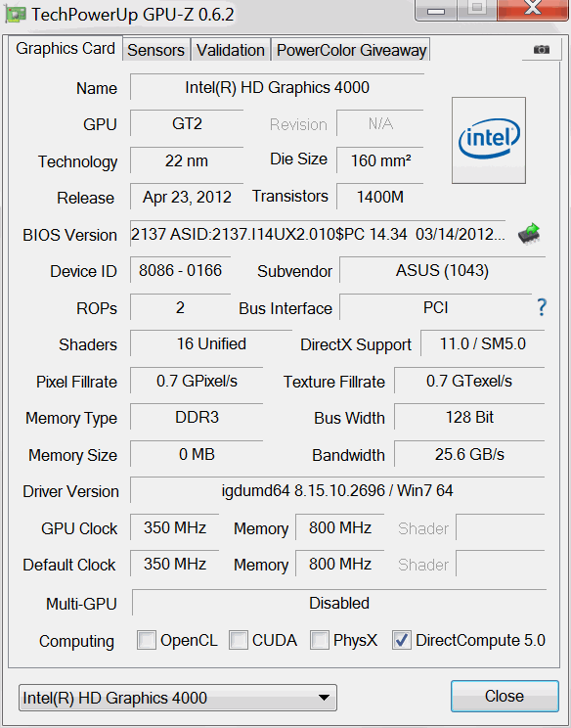Viewport: 571px width, 728px height.
Task: Click the camera screenshot icon
Action: coord(542,49)
